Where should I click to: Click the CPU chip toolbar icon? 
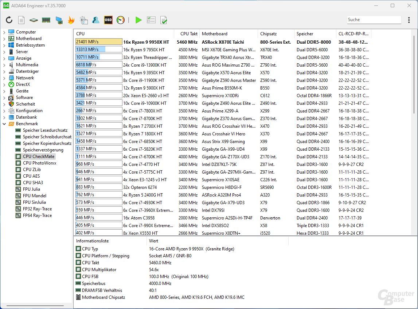34,20
